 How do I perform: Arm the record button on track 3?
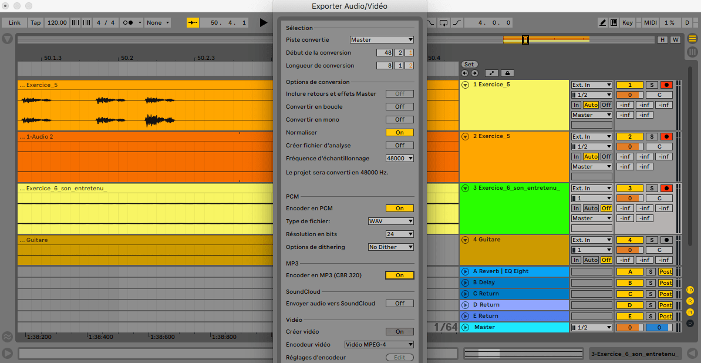666,188
